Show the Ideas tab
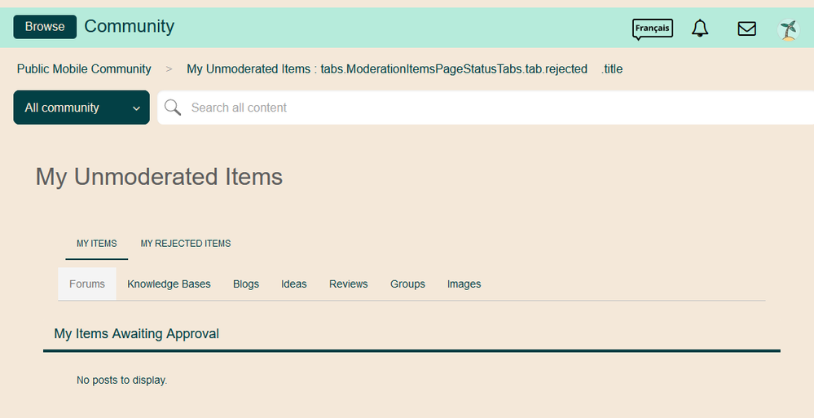814x418 pixels. 294,284
